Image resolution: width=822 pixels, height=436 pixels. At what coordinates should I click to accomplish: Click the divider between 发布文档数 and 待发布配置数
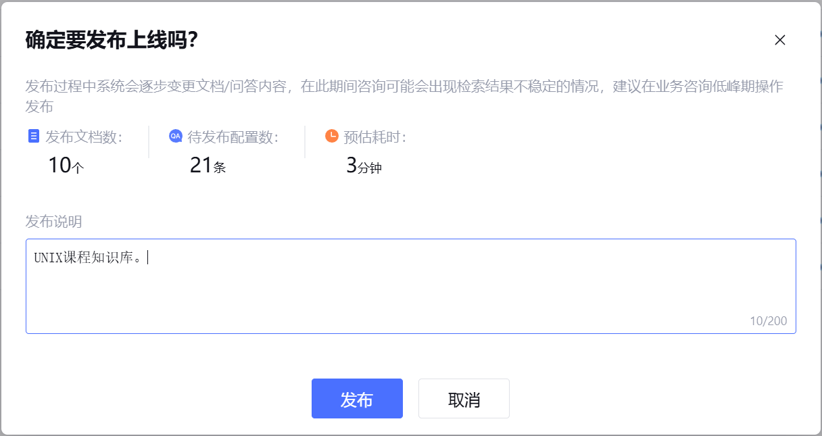point(148,142)
